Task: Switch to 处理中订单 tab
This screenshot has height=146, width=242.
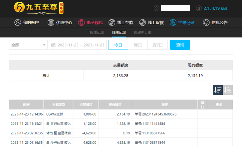Action: (x=142, y=33)
